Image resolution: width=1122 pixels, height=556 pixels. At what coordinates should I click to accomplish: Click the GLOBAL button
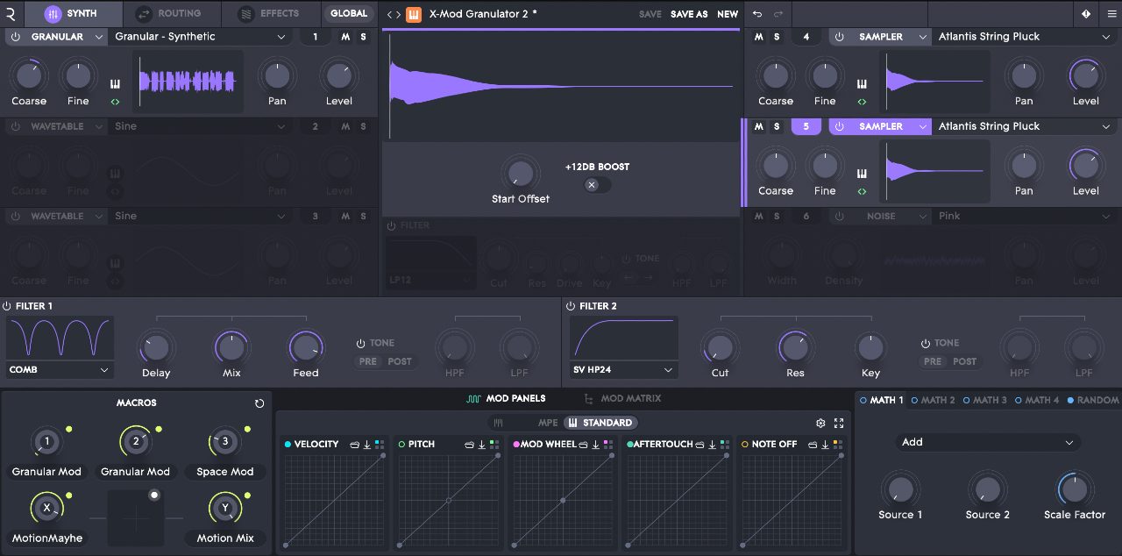[x=349, y=14]
